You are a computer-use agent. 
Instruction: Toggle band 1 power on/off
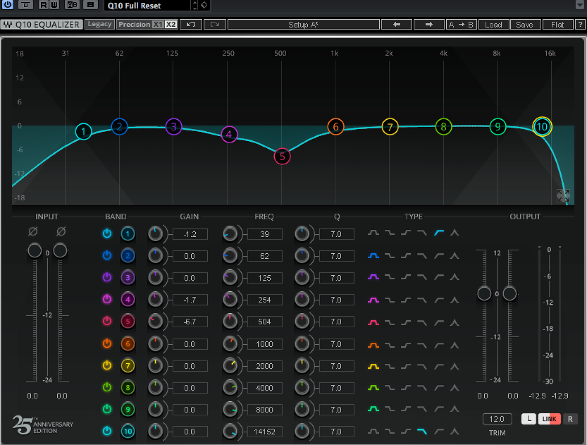pos(107,234)
